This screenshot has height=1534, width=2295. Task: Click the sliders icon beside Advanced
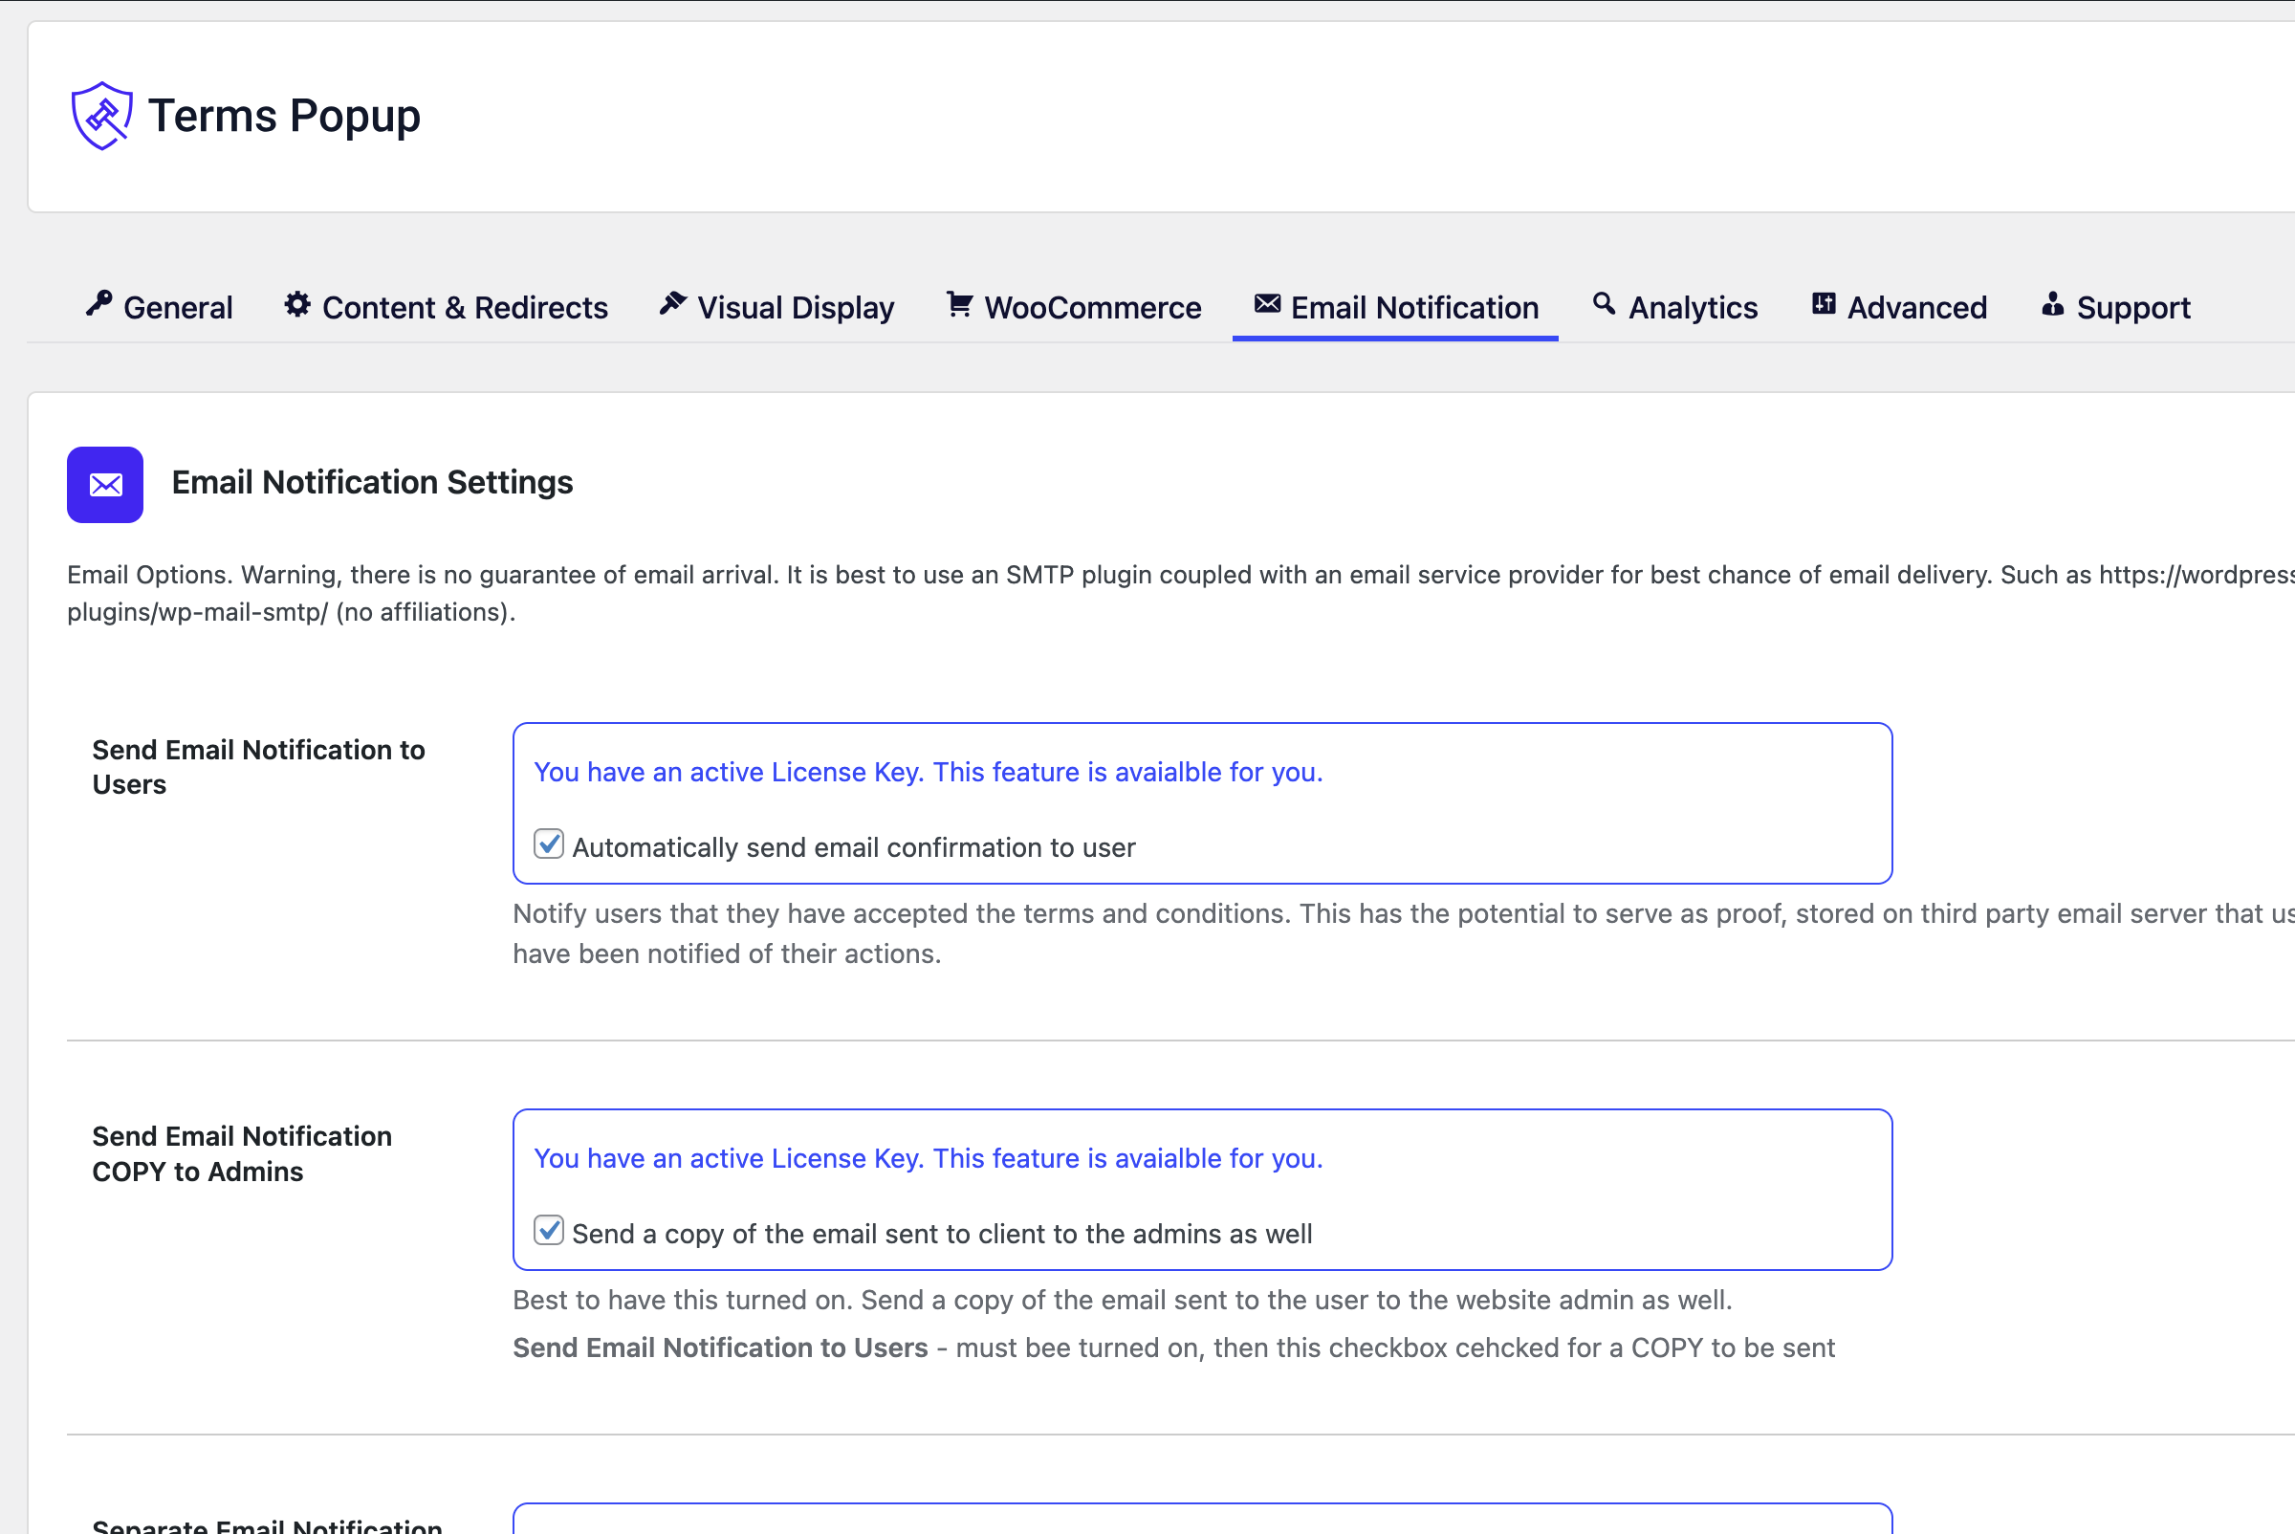tap(1823, 304)
